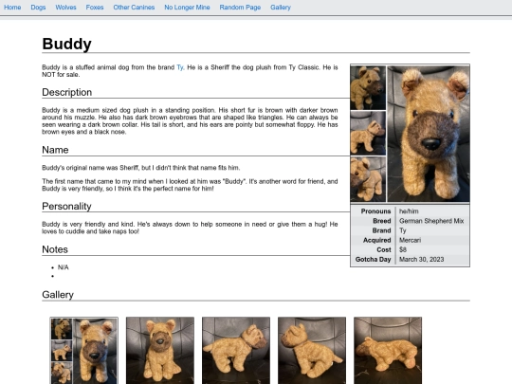Open the top small infobox photo of Buddy
512x384 pixels.
tap(368, 87)
